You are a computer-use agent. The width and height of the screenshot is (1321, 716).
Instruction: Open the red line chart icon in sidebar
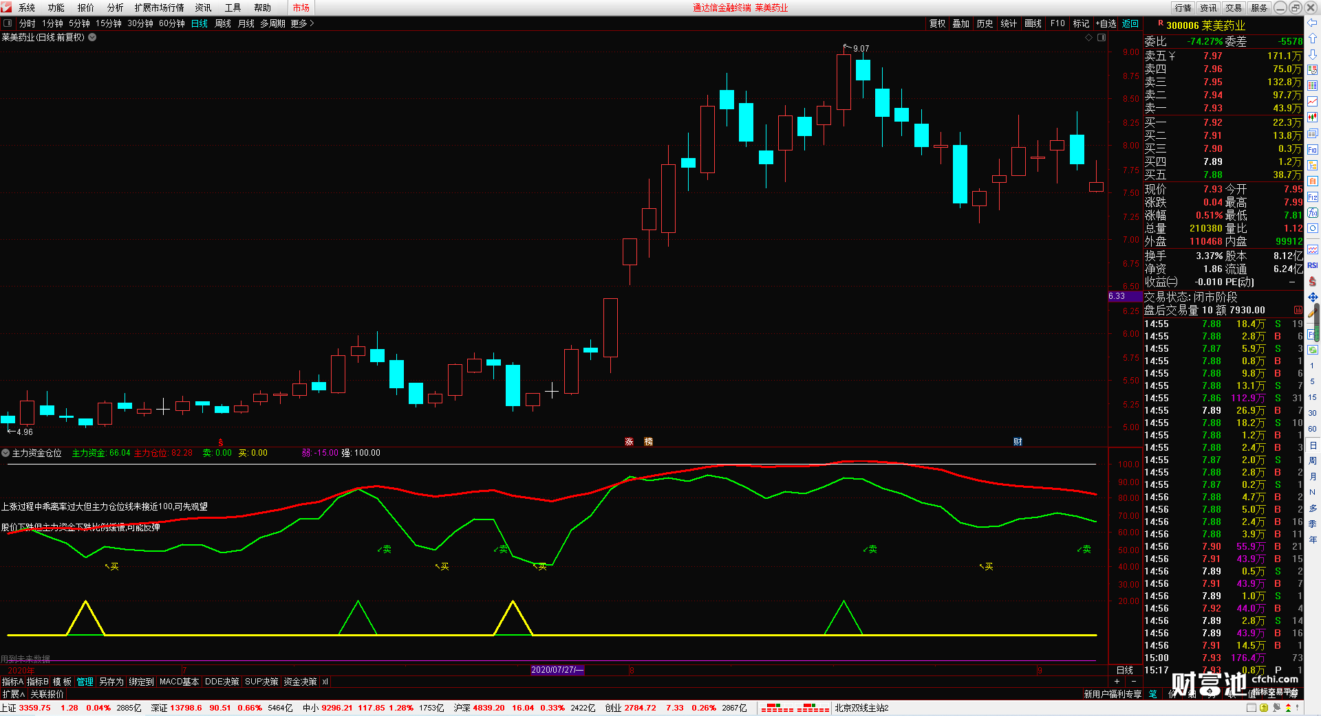click(1313, 102)
